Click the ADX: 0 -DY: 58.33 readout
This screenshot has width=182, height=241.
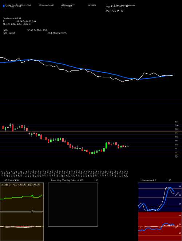21,184
